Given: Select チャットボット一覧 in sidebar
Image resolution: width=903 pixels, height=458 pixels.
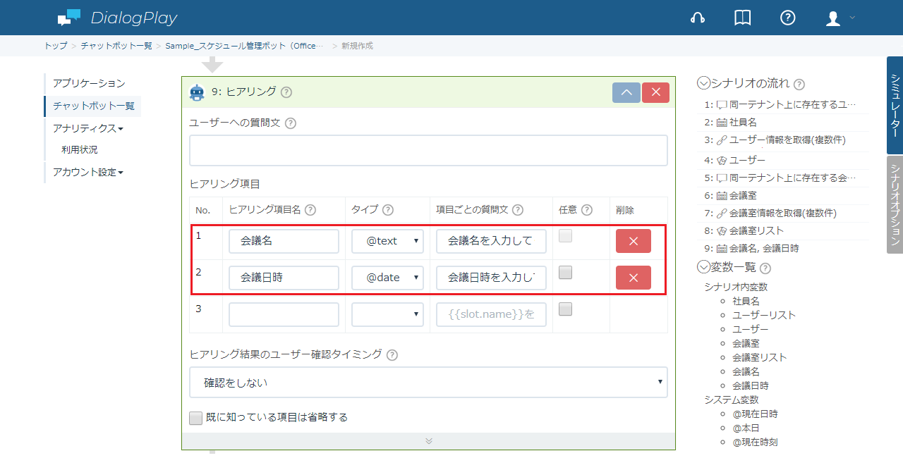Looking at the screenshot, I should (x=94, y=106).
